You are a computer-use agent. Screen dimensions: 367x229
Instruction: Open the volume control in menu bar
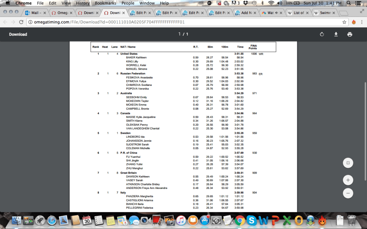point(280,3)
